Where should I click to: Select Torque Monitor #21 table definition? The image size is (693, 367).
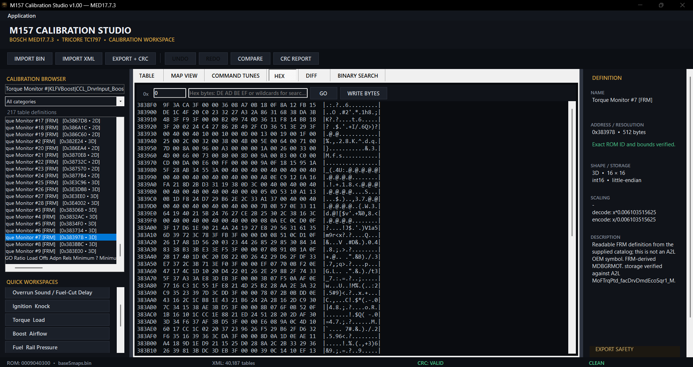pyautogui.click(x=61, y=155)
